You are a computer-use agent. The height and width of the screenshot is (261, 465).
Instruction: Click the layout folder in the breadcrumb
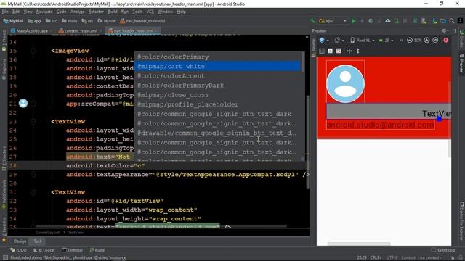(x=107, y=21)
